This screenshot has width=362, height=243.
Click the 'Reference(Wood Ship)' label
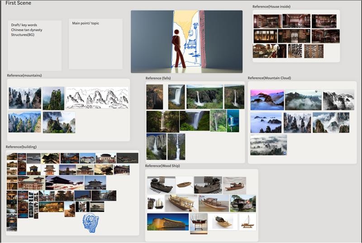[162, 166]
